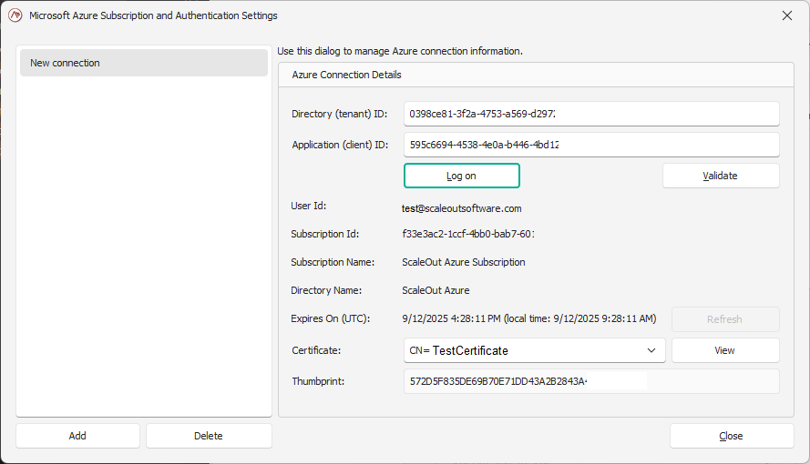Click the Delete connection button
The height and width of the screenshot is (464, 810).
[x=209, y=436]
